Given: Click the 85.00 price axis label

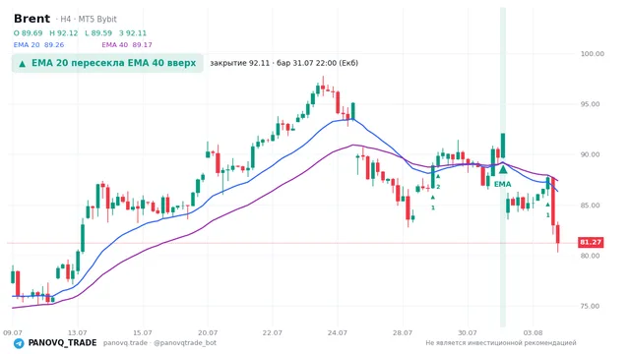Looking at the screenshot, I should [591, 206].
